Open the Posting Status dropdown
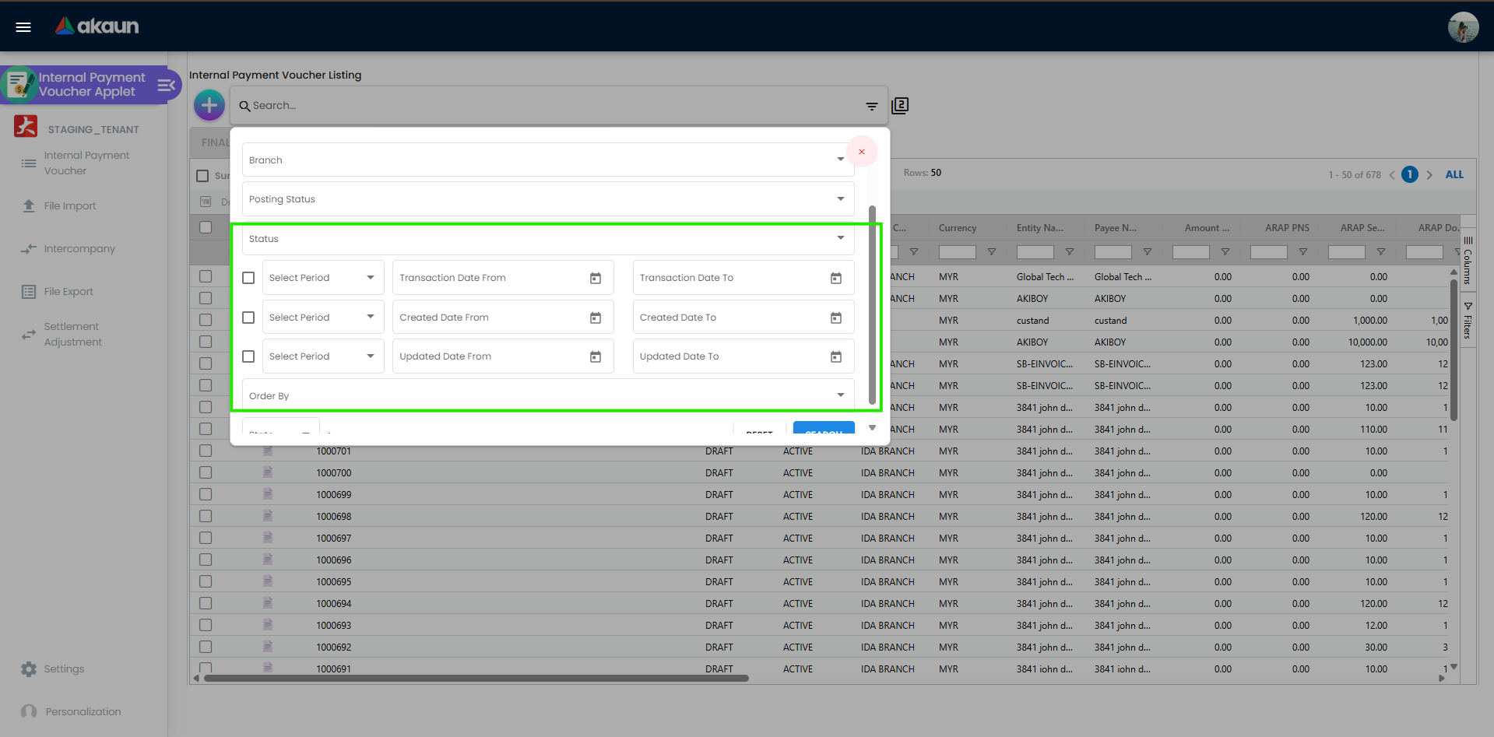Image resolution: width=1494 pixels, height=737 pixels. click(840, 198)
